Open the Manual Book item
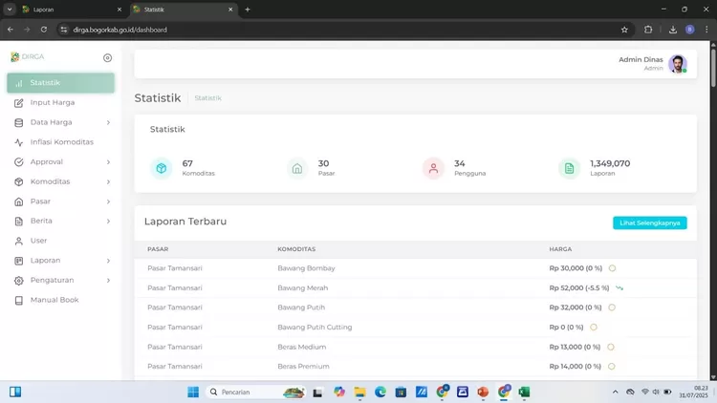 (x=54, y=300)
